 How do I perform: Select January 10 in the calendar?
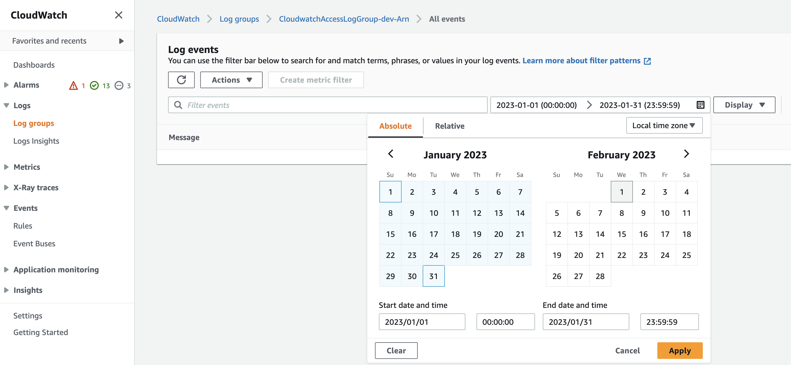tap(433, 213)
